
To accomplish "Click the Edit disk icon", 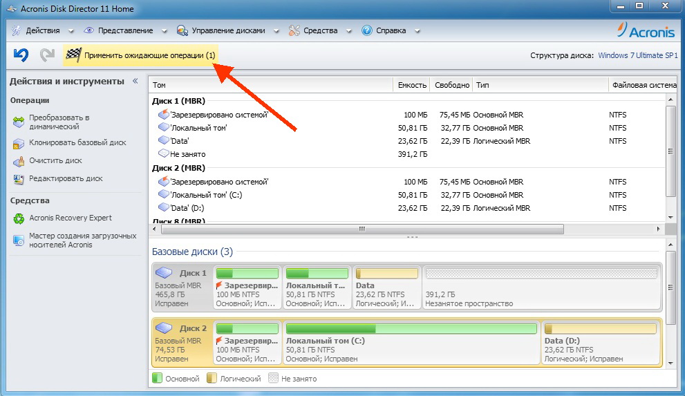I will point(18,179).
